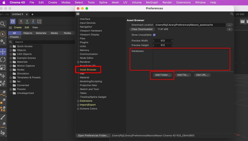Open the Apple menu
Image resolution: width=248 pixels, height=141 pixels.
click(x=4, y=3)
